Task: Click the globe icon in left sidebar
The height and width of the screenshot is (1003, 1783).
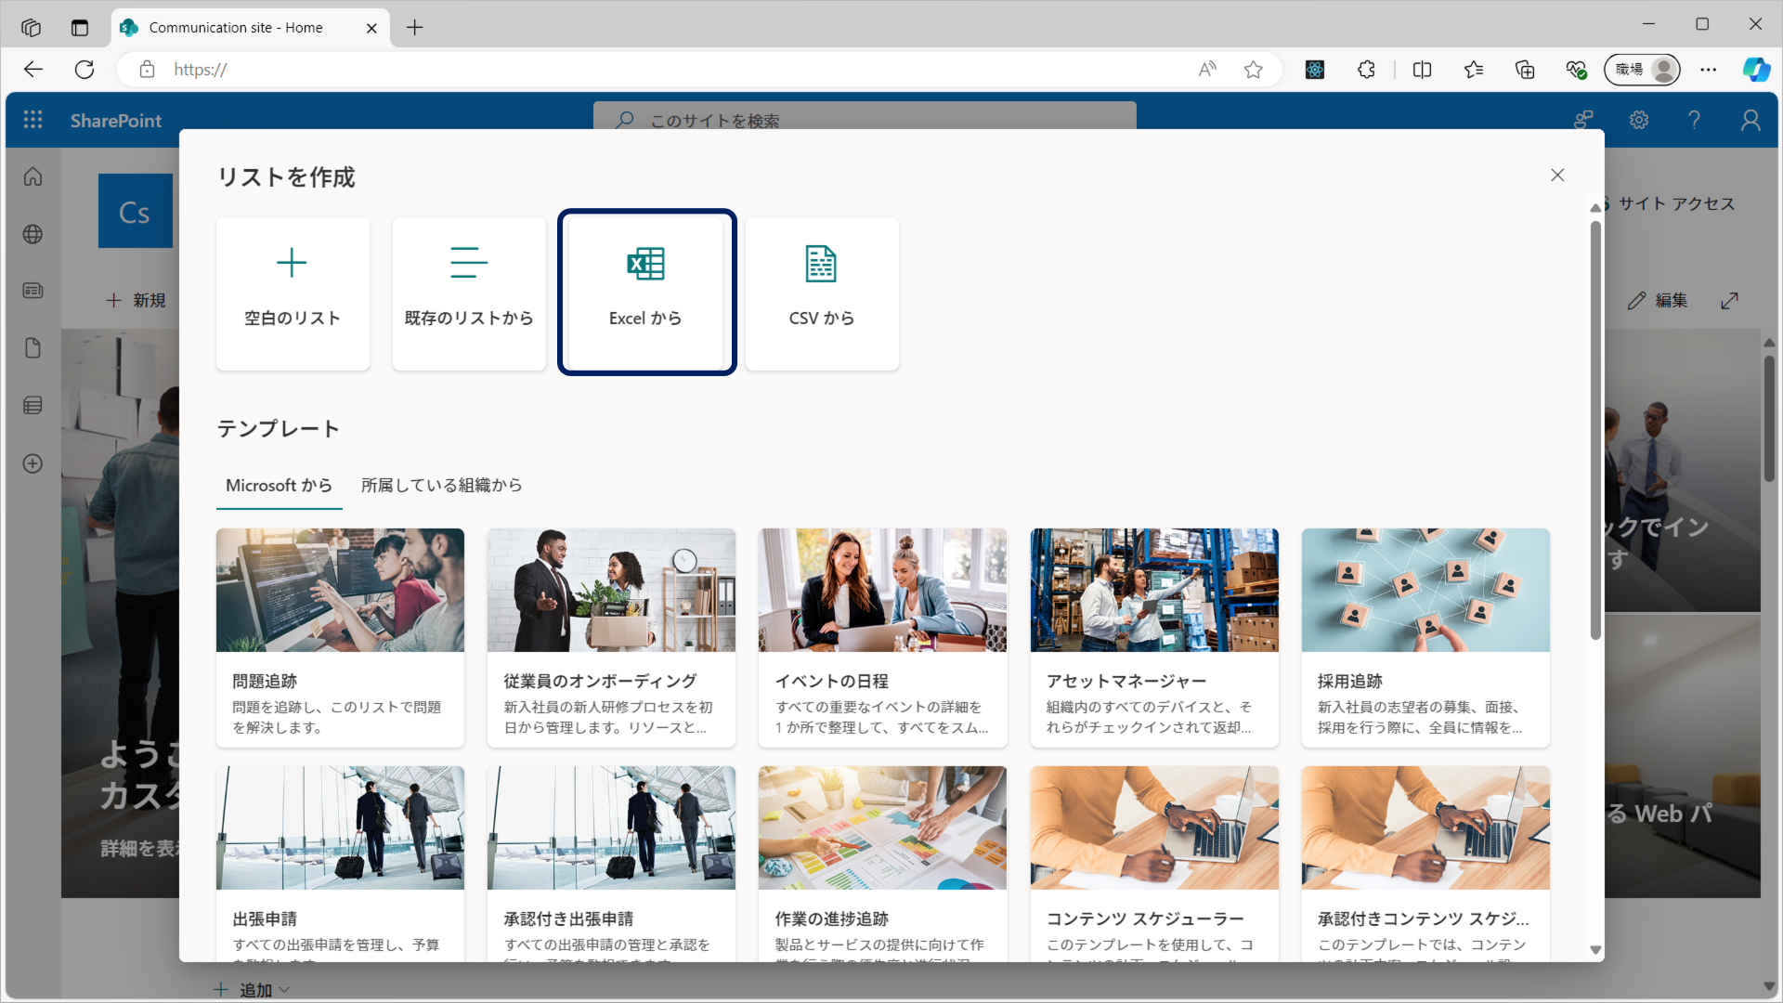Action: [x=33, y=234]
